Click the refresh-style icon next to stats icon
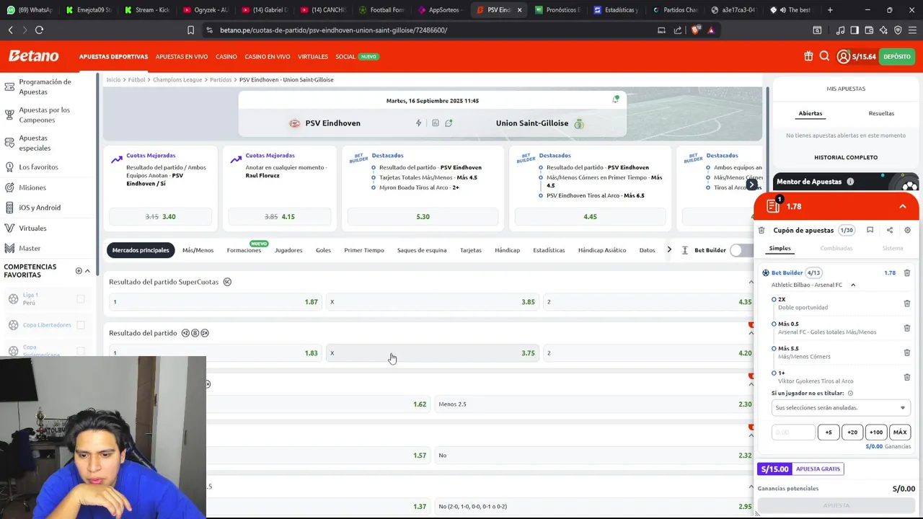Screen dimensions: 923x519 click(449, 123)
